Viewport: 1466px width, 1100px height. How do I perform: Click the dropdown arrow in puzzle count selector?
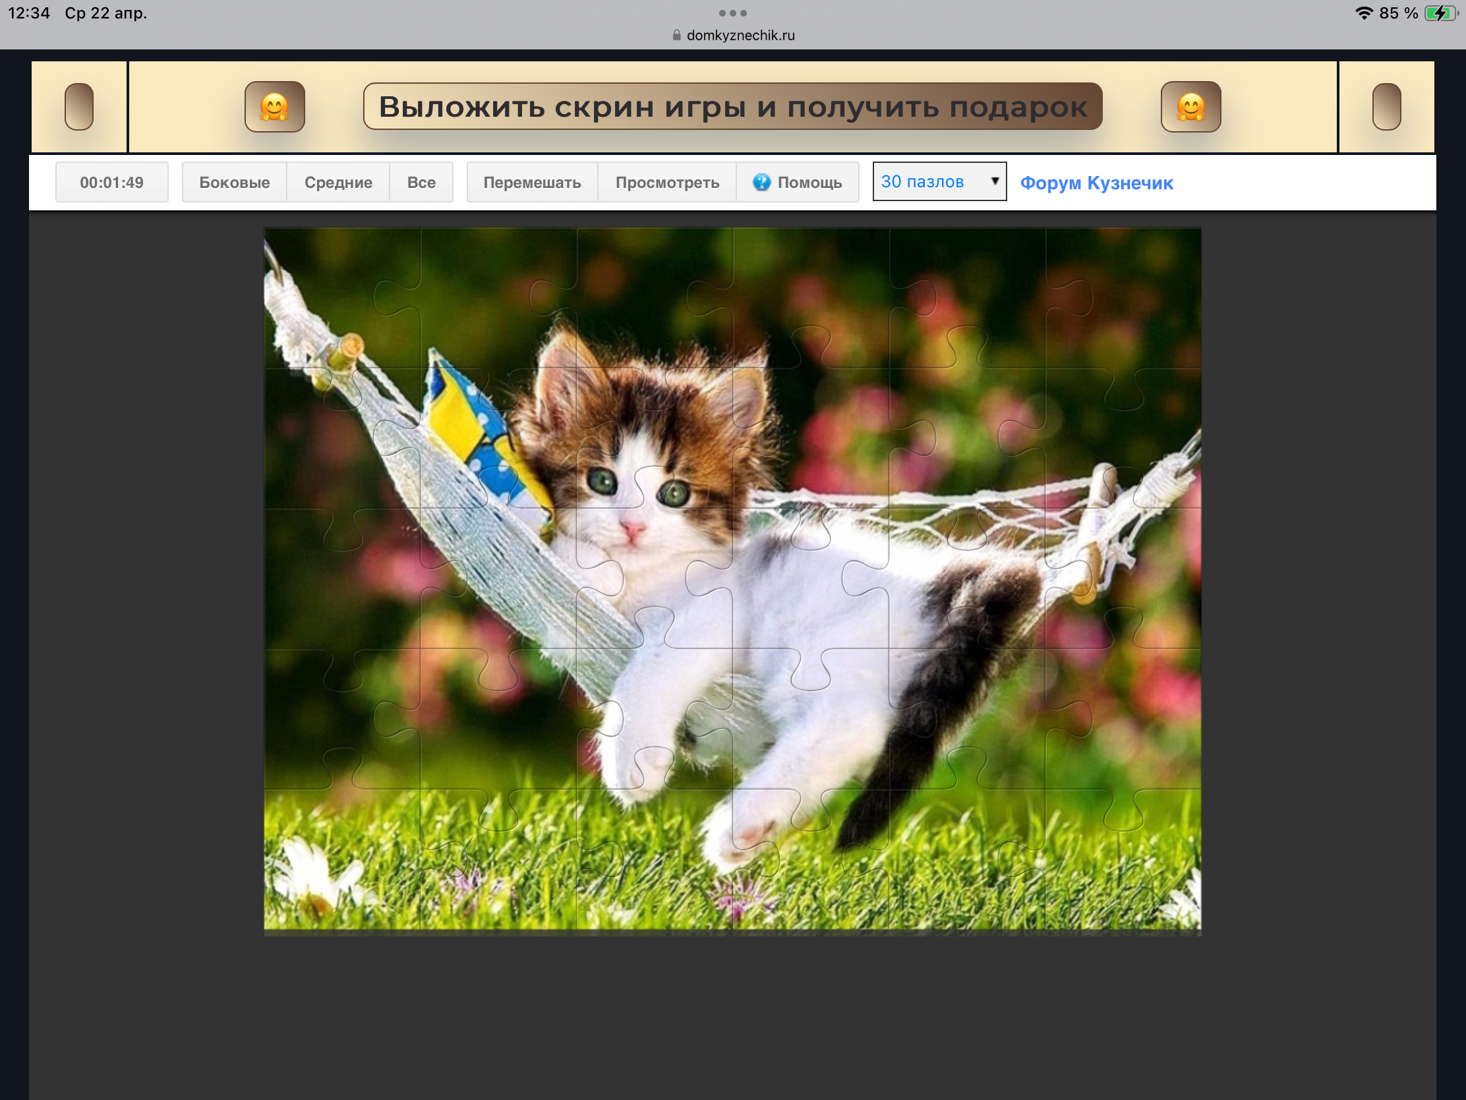[x=994, y=181]
